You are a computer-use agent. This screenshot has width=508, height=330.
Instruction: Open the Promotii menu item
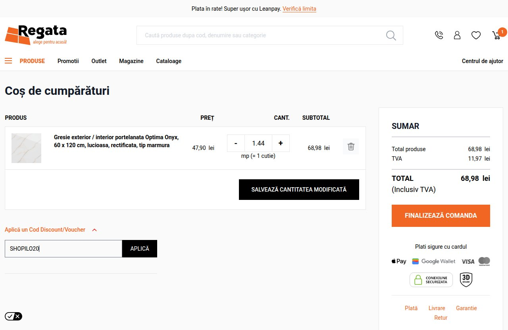click(68, 61)
